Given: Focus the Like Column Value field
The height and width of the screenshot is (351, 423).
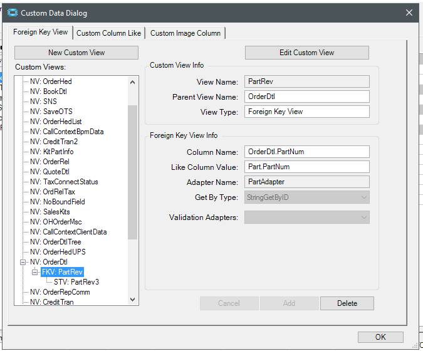Looking at the screenshot, I should tap(306, 167).
